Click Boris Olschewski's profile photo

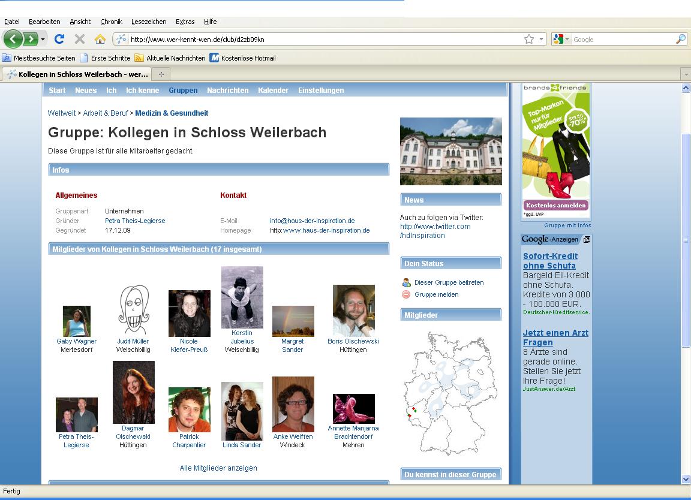point(353,310)
